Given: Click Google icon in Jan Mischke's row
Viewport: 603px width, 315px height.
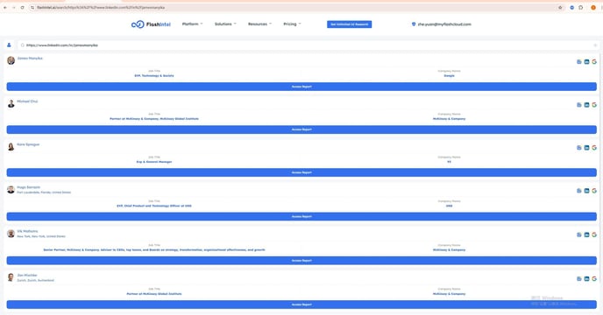Looking at the screenshot, I should [x=594, y=279].
